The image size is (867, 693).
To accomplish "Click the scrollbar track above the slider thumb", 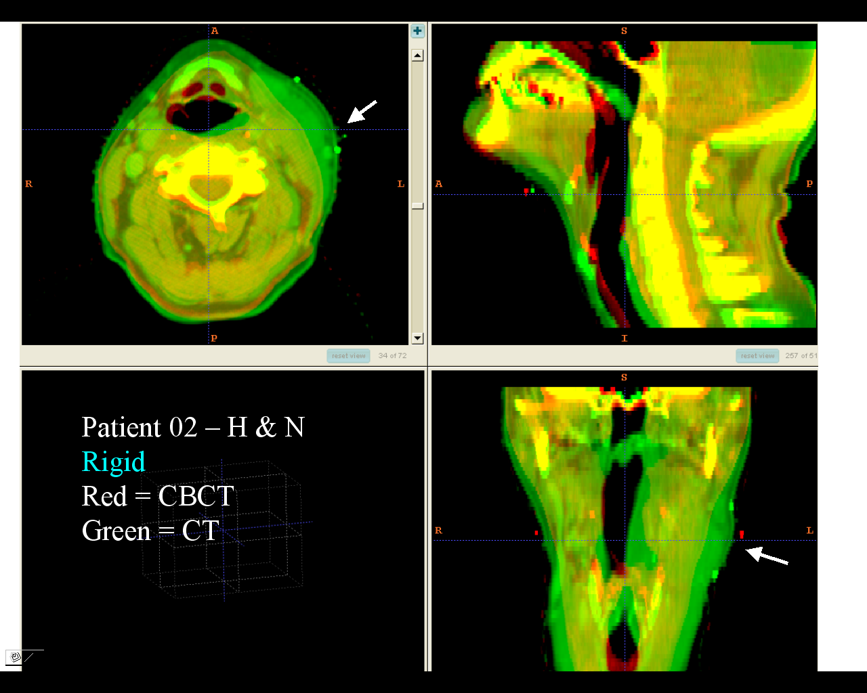I will pyautogui.click(x=417, y=129).
